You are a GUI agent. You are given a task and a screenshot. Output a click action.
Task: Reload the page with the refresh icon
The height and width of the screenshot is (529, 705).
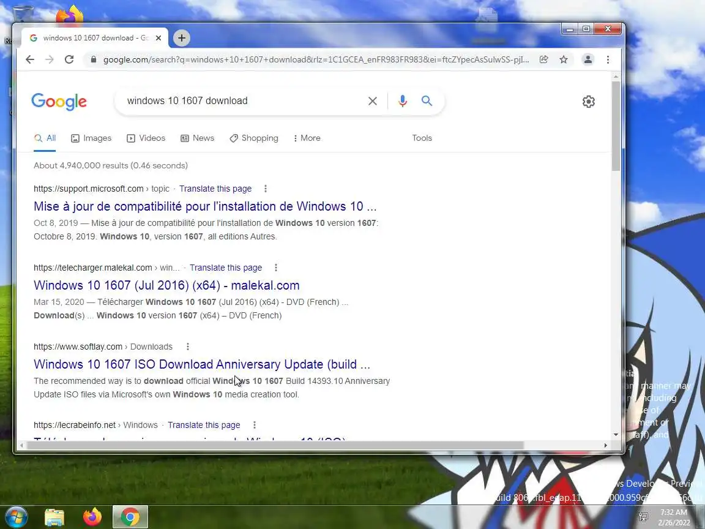69,59
